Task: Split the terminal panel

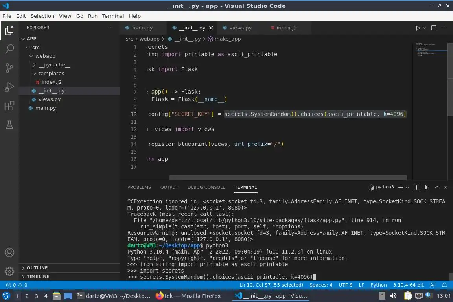Action: pyautogui.click(x=416, y=187)
